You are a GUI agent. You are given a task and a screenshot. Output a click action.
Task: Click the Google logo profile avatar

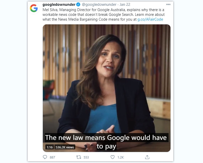pos(34,8)
